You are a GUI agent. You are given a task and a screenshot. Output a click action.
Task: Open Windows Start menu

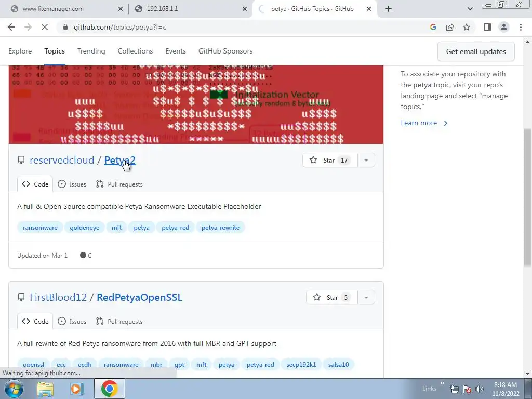tap(14, 389)
